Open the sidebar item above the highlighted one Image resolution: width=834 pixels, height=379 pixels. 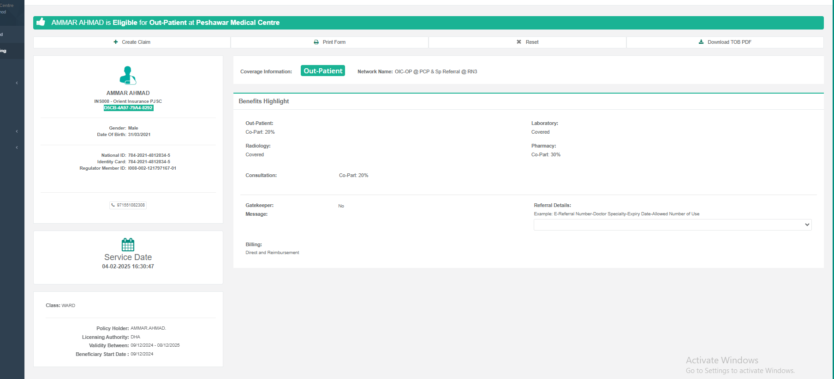coord(9,35)
